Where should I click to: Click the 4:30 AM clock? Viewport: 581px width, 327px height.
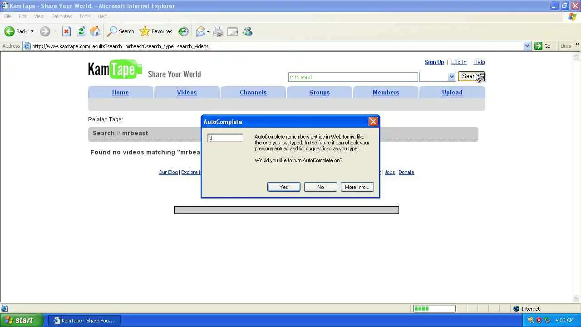564,320
